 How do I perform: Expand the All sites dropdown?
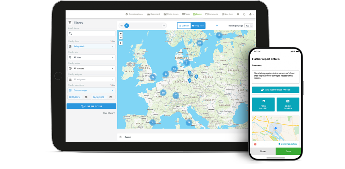point(91,57)
